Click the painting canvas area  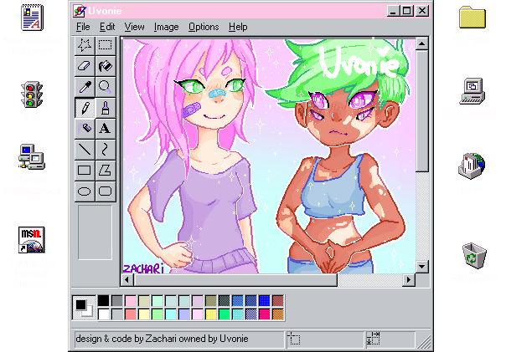tap(269, 156)
